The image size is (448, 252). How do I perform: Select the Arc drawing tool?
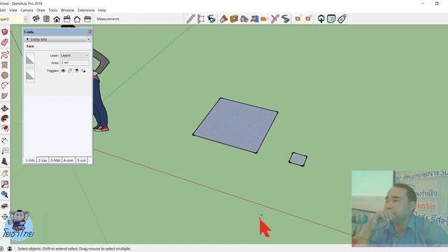[x=5, y=85]
